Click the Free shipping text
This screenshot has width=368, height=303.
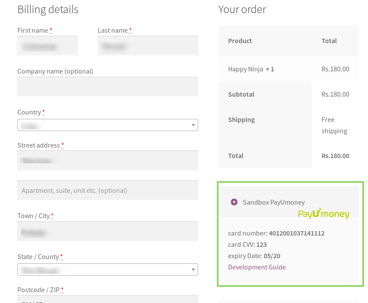pos(334,125)
